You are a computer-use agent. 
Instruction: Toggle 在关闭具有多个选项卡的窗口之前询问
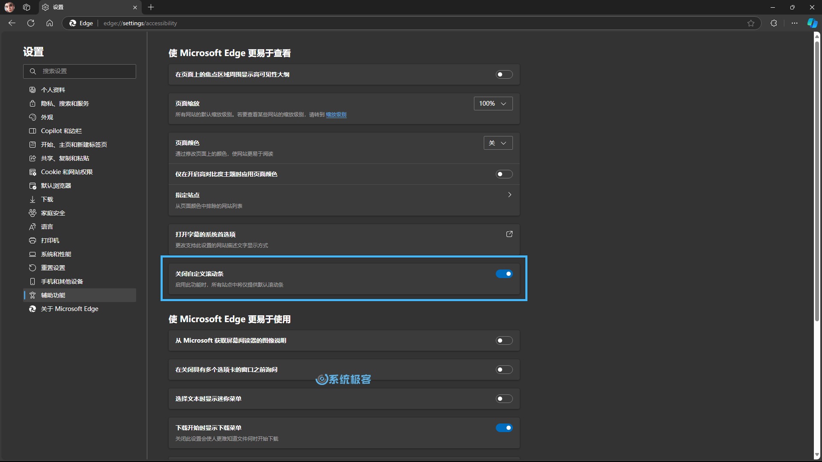click(x=504, y=370)
